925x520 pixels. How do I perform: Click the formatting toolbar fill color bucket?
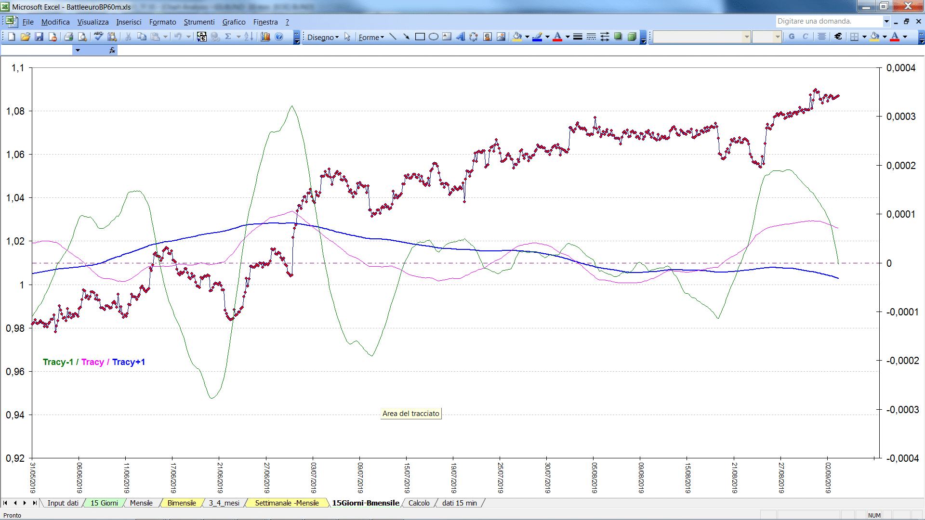point(875,37)
